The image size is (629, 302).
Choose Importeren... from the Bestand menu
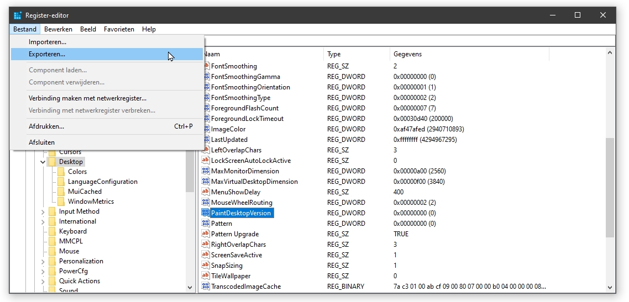pos(107,42)
